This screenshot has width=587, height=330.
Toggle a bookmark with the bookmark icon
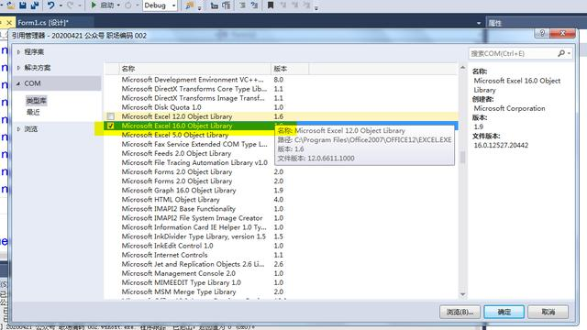pyautogui.click(x=271, y=5)
